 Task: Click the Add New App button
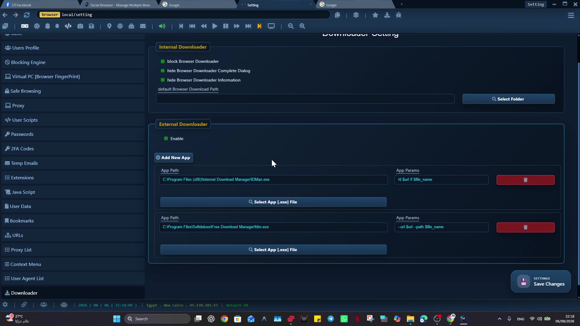pos(174,158)
